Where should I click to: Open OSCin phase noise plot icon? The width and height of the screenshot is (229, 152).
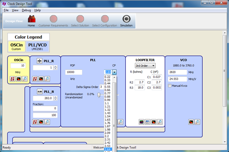[19, 79]
